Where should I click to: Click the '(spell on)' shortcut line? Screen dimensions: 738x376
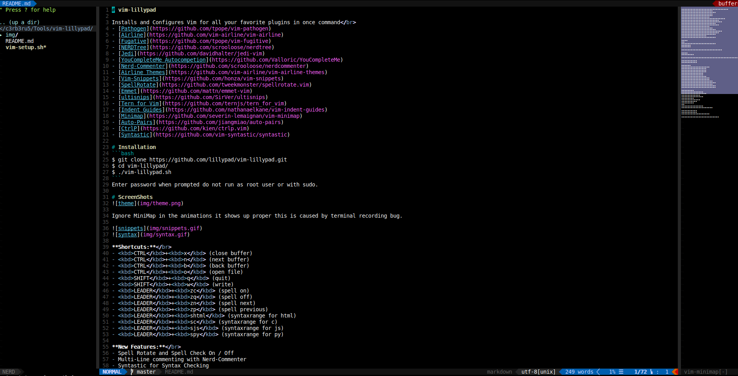coord(181,291)
